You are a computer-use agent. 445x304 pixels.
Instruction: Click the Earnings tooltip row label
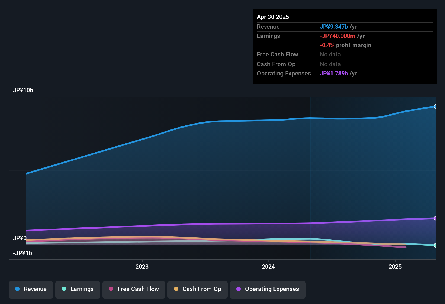tap(268, 36)
